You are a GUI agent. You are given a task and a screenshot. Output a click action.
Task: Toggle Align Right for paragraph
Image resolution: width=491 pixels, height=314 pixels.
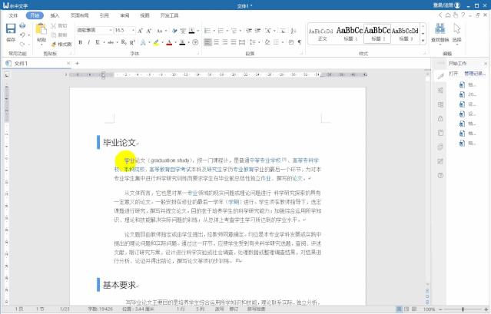pyautogui.click(x=225, y=42)
